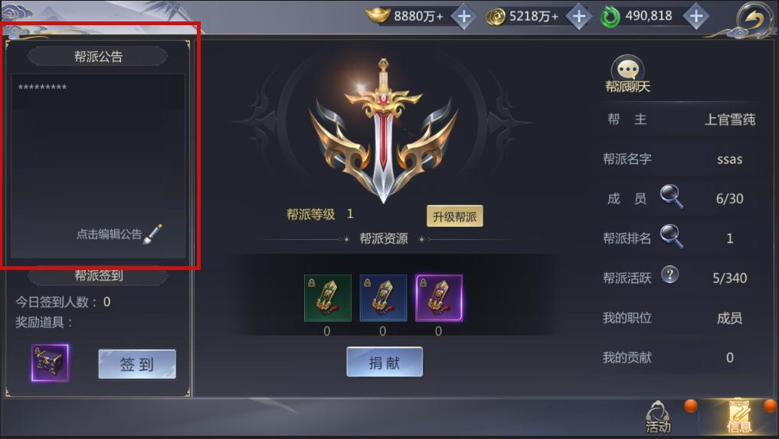Open 帮派聊天 chat bubble icon

coord(627,73)
